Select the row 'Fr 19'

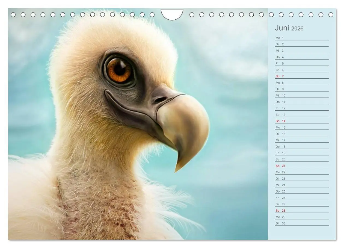point(302,153)
